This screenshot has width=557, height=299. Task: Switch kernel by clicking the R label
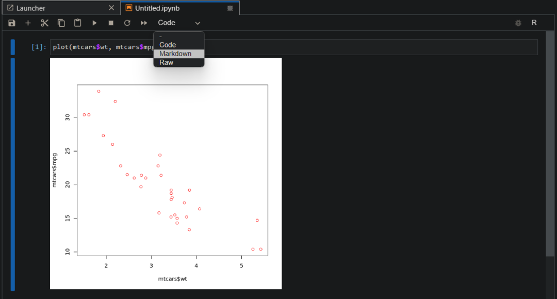pos(534,23)
